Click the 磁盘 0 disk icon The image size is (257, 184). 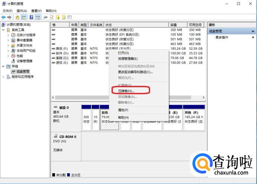(56, 107)
